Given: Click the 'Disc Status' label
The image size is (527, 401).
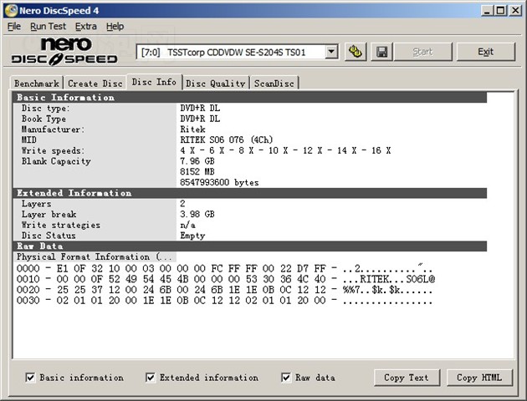Looking at the screenshot, I should [49, 236].
